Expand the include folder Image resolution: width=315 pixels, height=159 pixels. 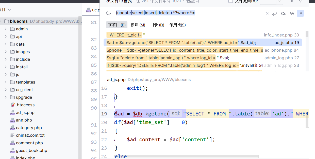[x=6, y=59]
